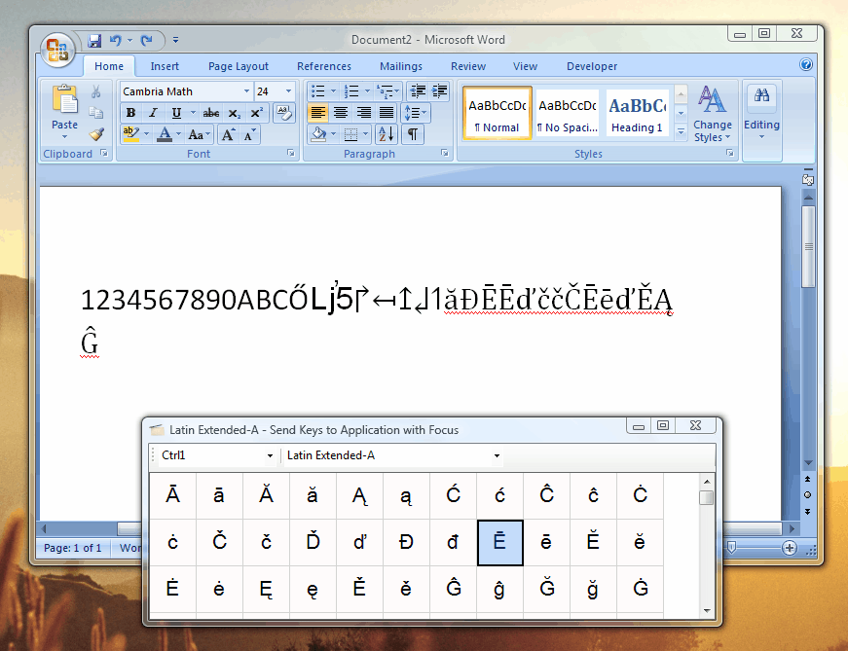The width and height of the screenshot is (848, 651).
Task: Click the Change Styles button
Action: (x=713, y=114)
